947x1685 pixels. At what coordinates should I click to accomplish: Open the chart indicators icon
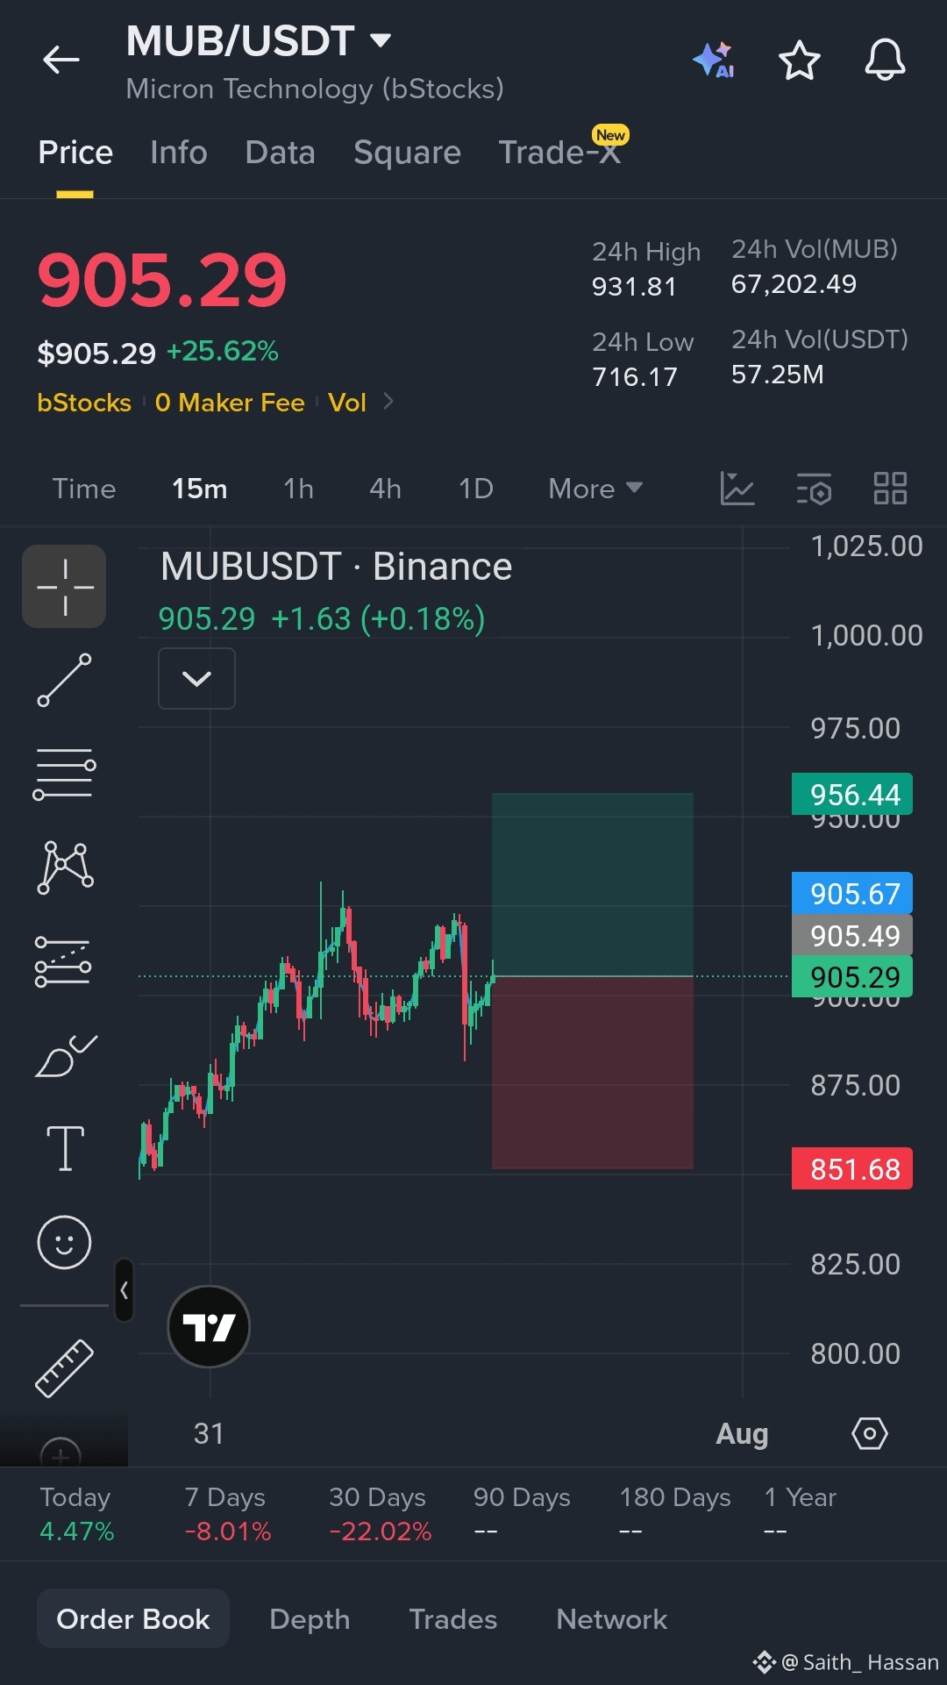coord(737,489)
